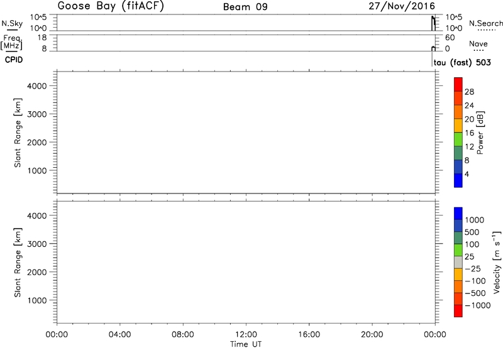Pick the yellow Power swatch between 16 and 20
The width and height of the screenshot is (503, 348).
coord(458,126)
